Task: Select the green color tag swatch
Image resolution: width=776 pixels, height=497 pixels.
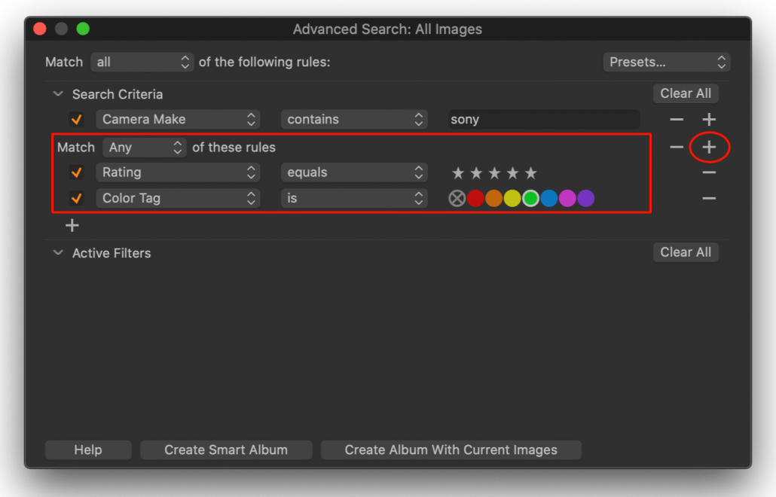Action: tap(530, 198)
